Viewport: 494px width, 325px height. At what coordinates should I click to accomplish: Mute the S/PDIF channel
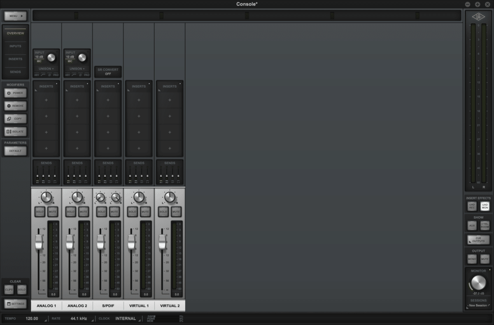coord(114,212)
